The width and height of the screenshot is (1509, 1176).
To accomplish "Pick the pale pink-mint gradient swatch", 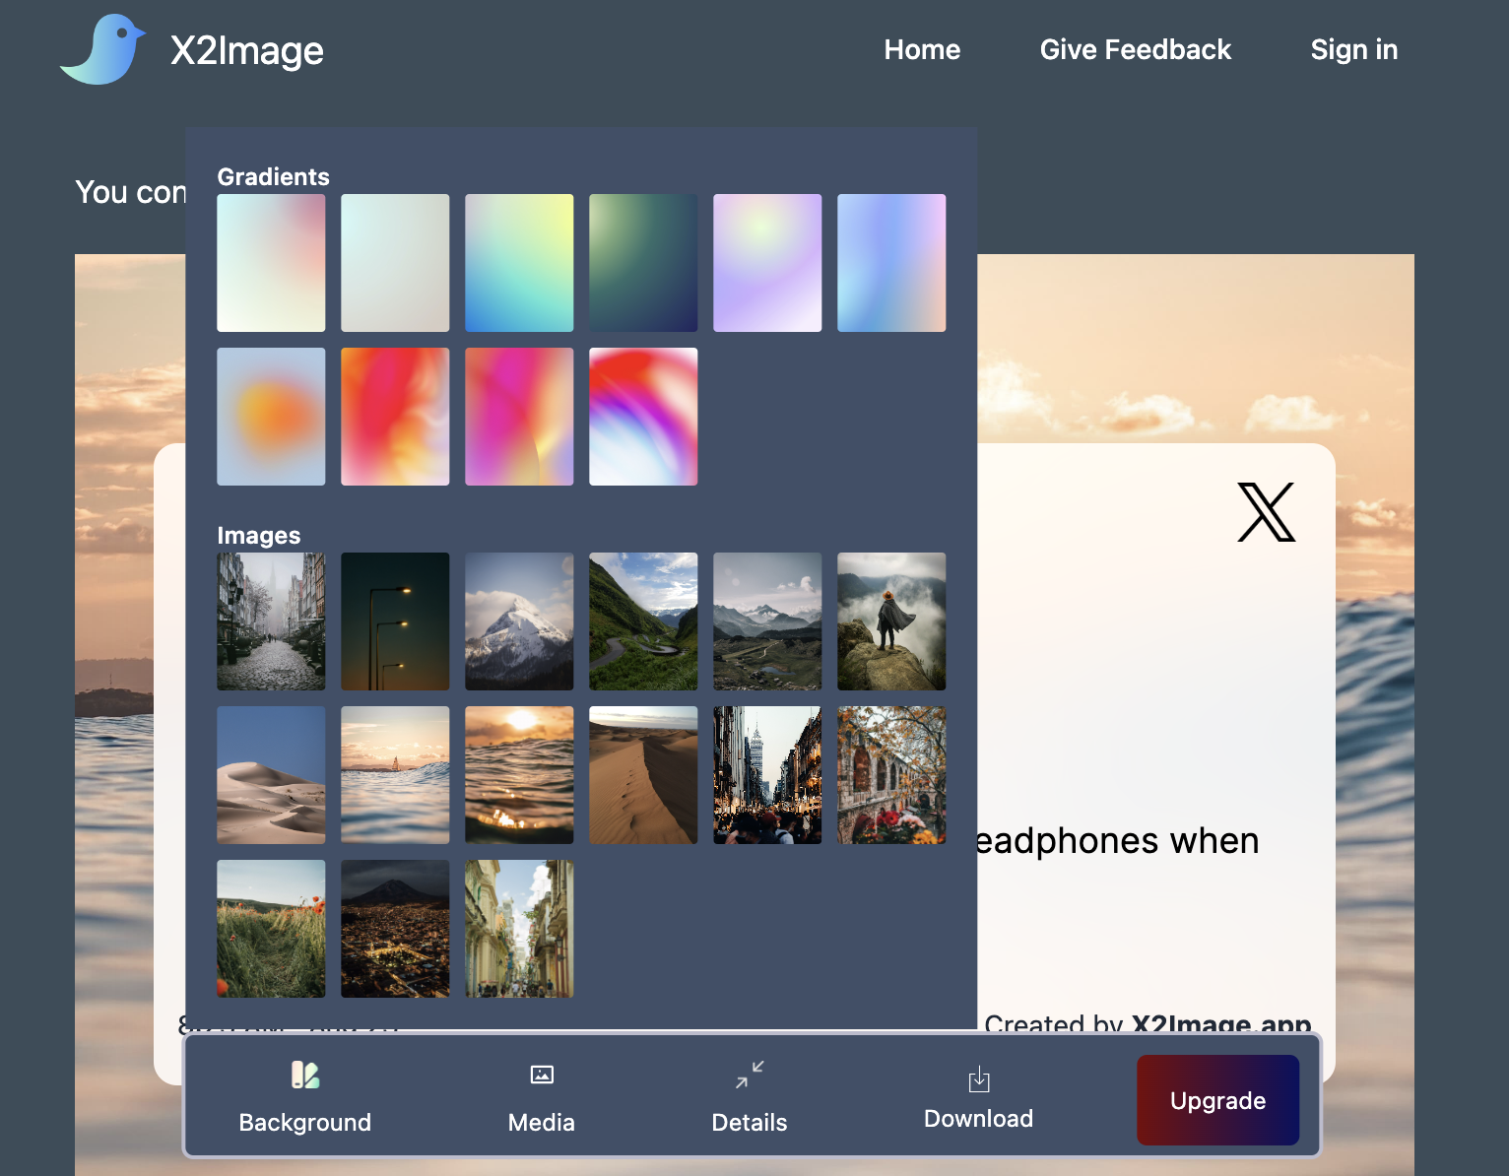I will coord(271,263).
